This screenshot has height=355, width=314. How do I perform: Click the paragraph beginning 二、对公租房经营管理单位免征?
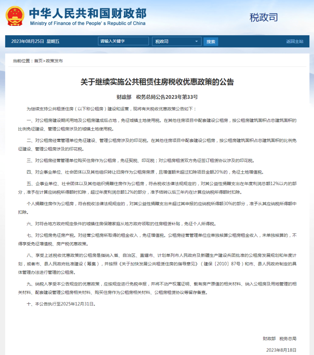157,145
